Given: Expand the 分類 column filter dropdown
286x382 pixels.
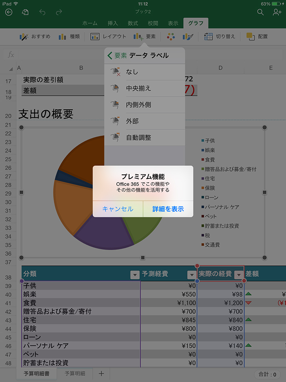Looking at the screenshot, I should point(134,275).
